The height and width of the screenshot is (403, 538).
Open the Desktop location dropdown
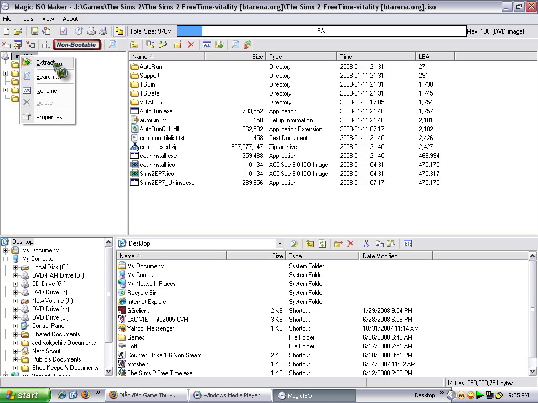point(280,243)
